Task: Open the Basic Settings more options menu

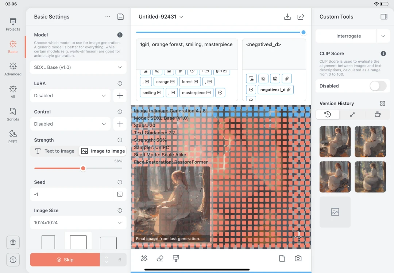Action: click(x=107, y=16)
